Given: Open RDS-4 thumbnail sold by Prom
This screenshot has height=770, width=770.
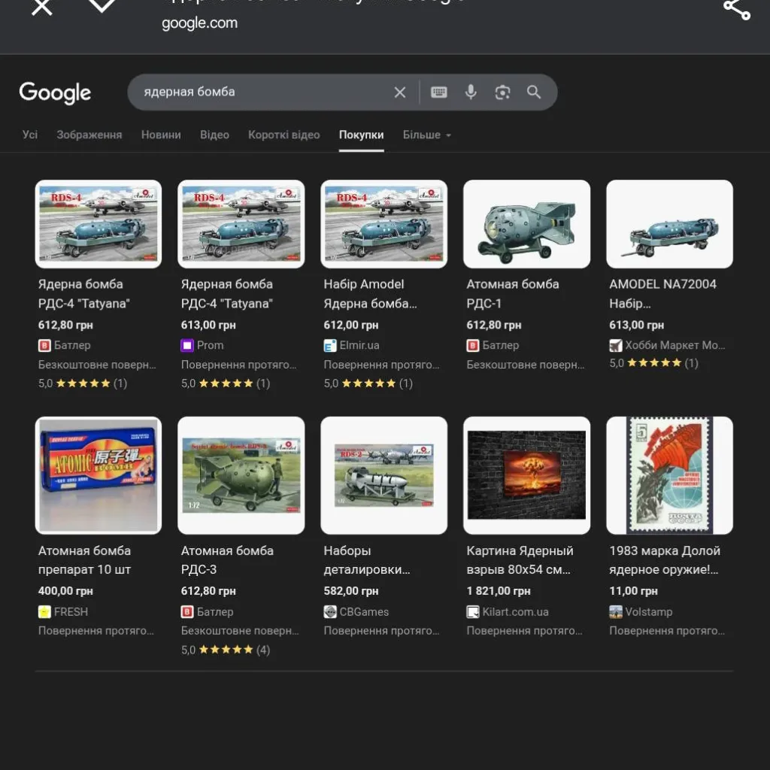Looking at the screenshot, I should point(241,224).
